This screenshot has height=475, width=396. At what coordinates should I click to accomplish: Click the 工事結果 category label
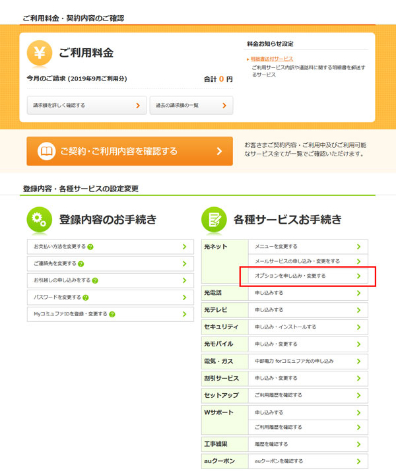[x=215, y=444]
